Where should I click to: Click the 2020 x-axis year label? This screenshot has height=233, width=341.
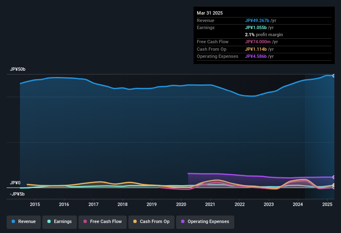[181, 204]
